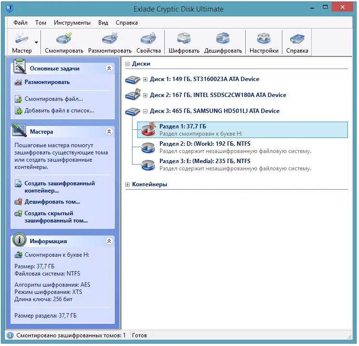
Task: Select Диск 3: 465 ГБ SAMSUNG entry
Action: click(214, 111)
